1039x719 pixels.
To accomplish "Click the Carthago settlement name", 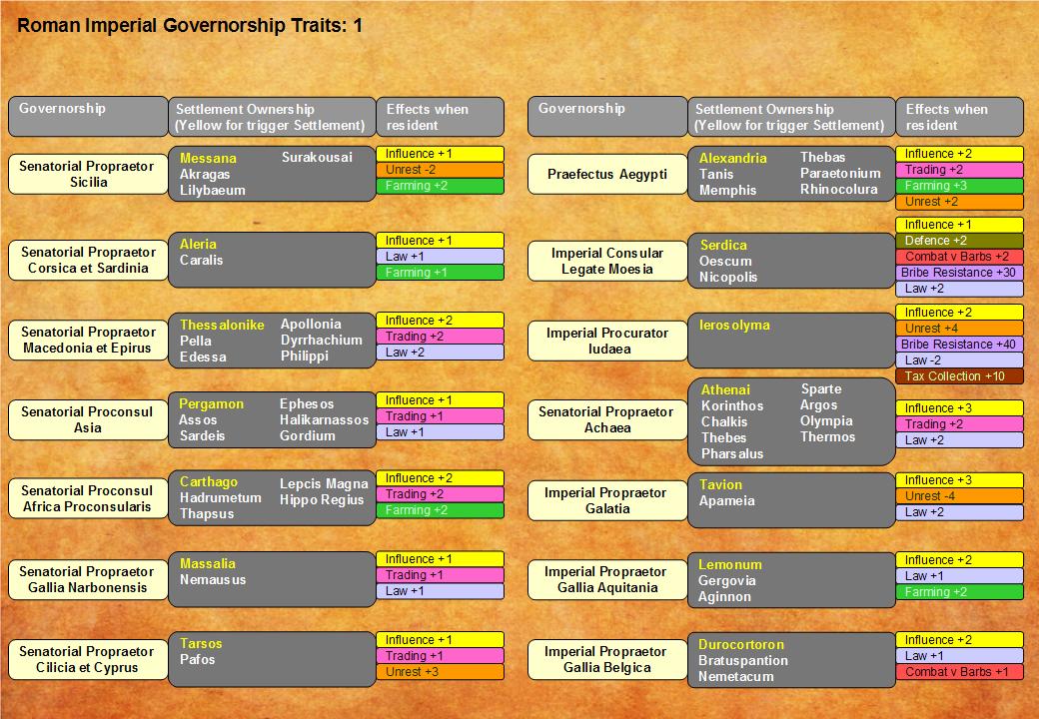I will [x=208, y=482].
